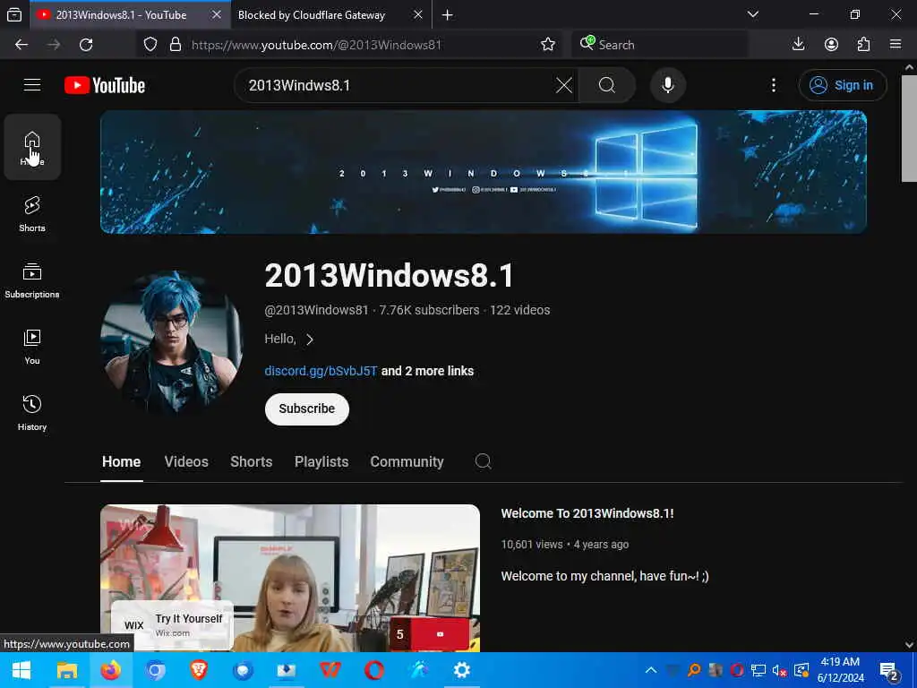Screen dimensions: 917x688
Task: Click the Wix Try It Yourself ad
Action: click(x=173, y=625)
